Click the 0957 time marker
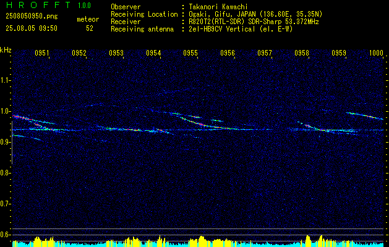This screenshot has width=389, height=247. click(265, 52)
